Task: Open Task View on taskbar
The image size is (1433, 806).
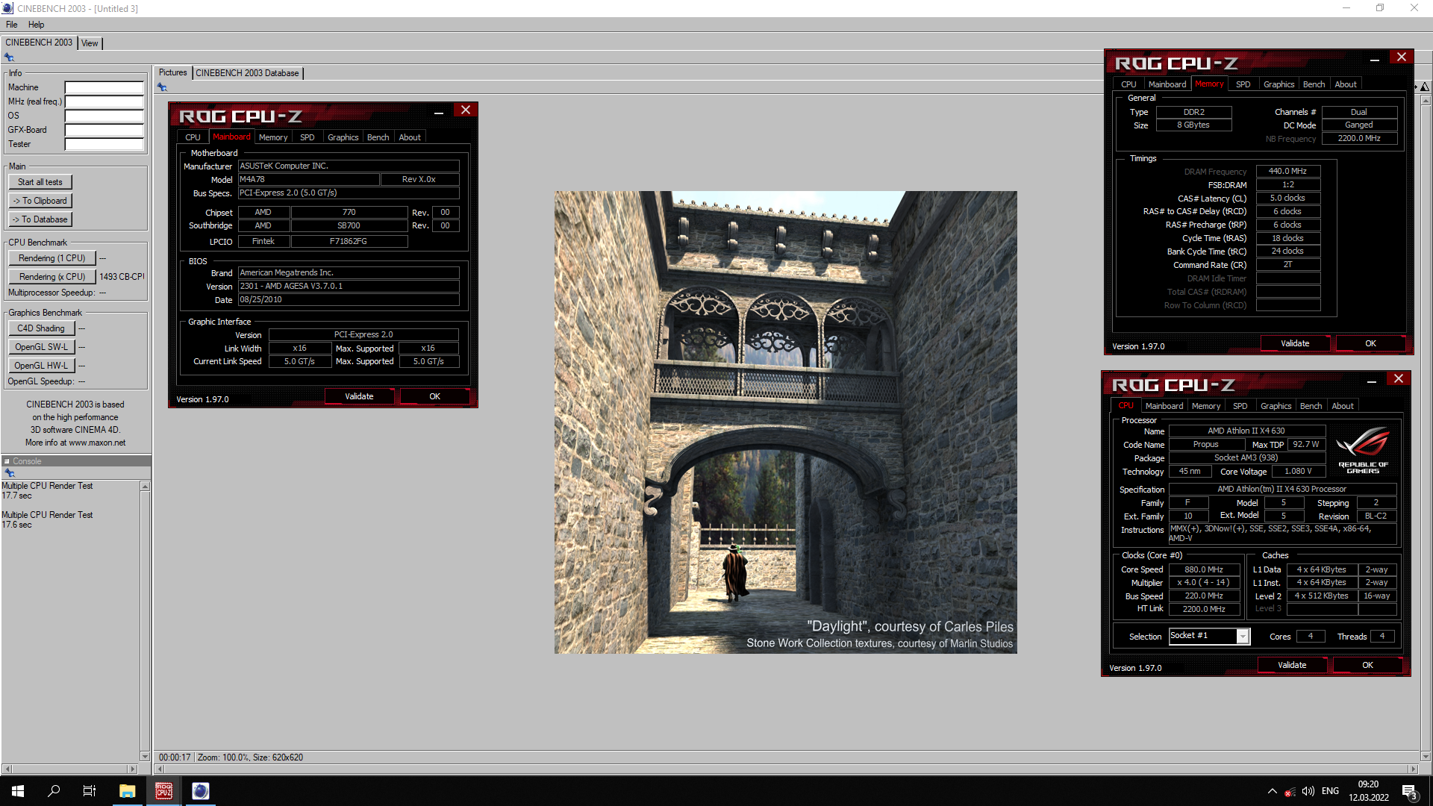Action: 90,791
